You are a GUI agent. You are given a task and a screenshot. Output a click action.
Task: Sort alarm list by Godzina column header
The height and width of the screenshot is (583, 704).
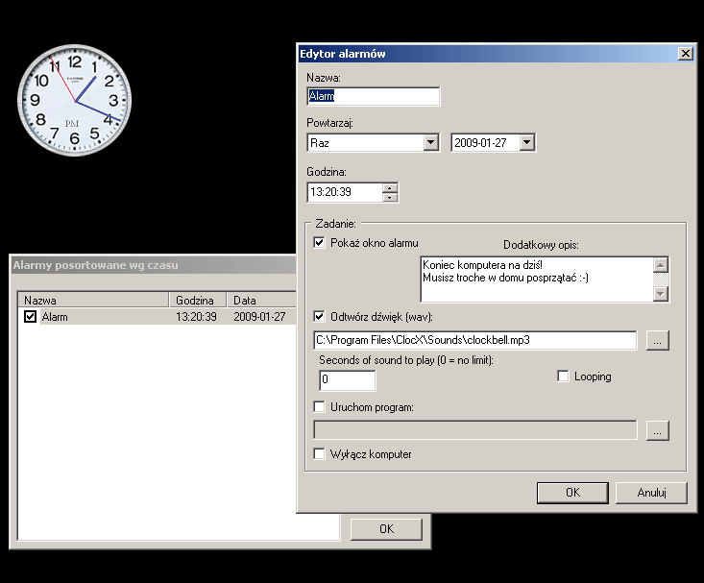[x=197, y=300]
